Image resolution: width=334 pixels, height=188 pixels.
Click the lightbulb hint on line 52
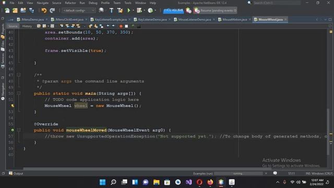(13, 105)
